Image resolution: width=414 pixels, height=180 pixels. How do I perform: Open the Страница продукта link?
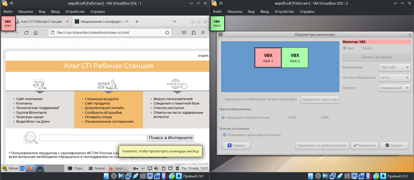(101, 99)
